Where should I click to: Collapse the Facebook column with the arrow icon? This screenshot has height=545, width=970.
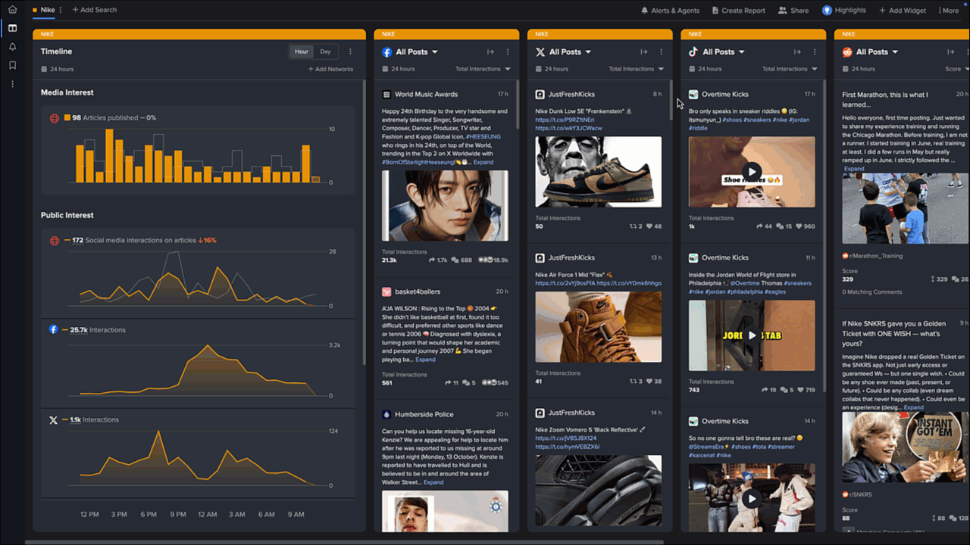pyautogui.click(x=490, y=51)
